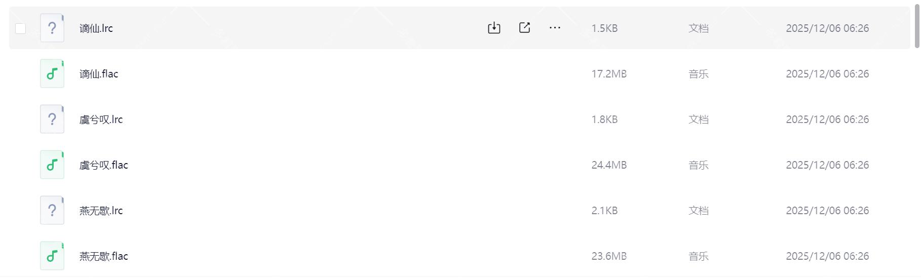Select the 17.2MB size cell of 谪仙.flac
921x278 pixels.
pyautogui.click(x=609, y=74)
